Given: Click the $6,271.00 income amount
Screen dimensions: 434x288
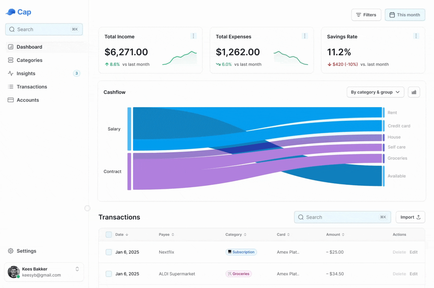Looking at the screenshot, I should [x=126, y=52].
